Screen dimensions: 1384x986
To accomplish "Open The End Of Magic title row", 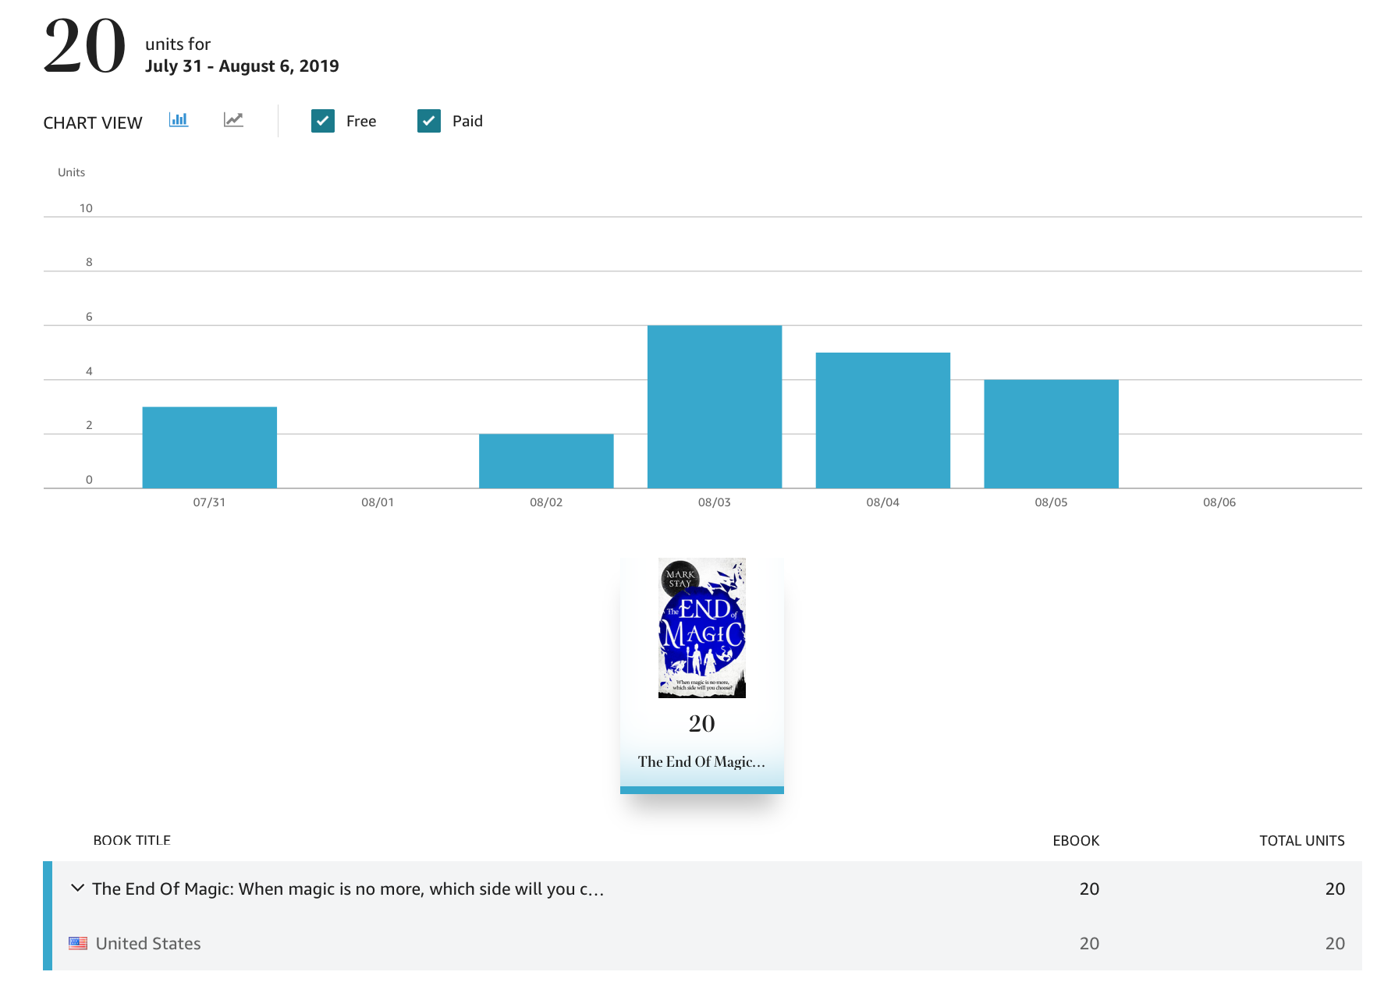I will (348, 889).
